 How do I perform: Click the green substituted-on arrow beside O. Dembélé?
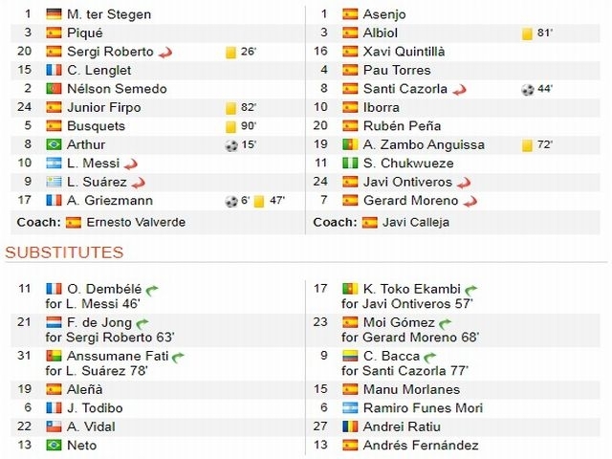[x=152, y=290]
